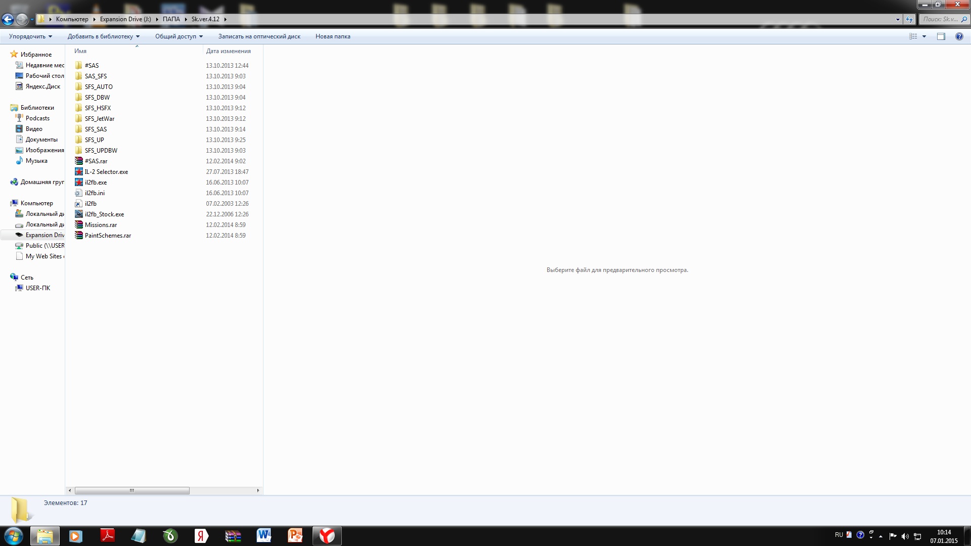Create a Новая папка
The width and height of the screenshot is (971, 546).
(x=333, y=36)
